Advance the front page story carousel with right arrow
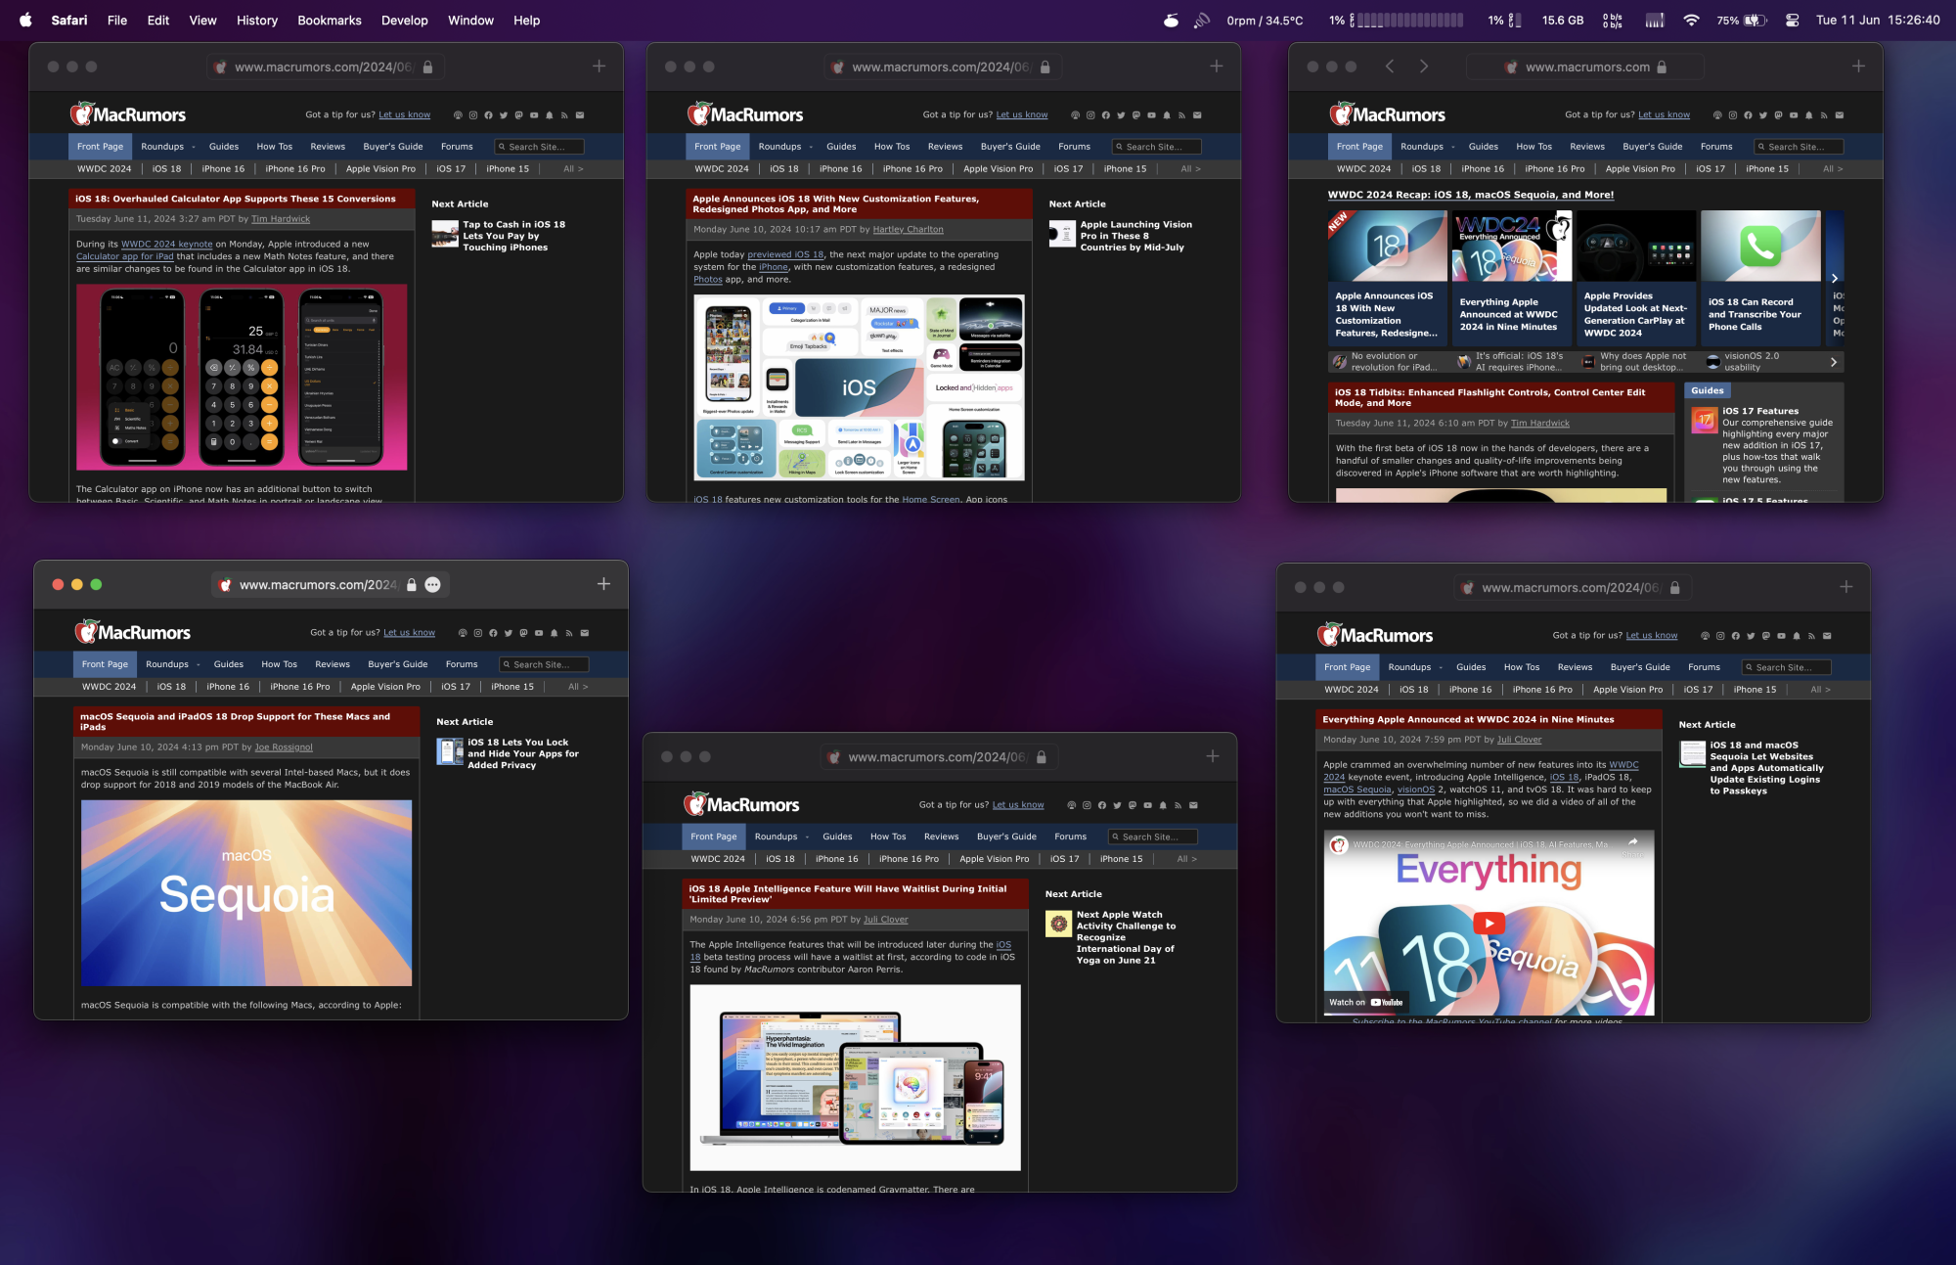Screen dimensions: 1956x1265 click(1835, 278)
